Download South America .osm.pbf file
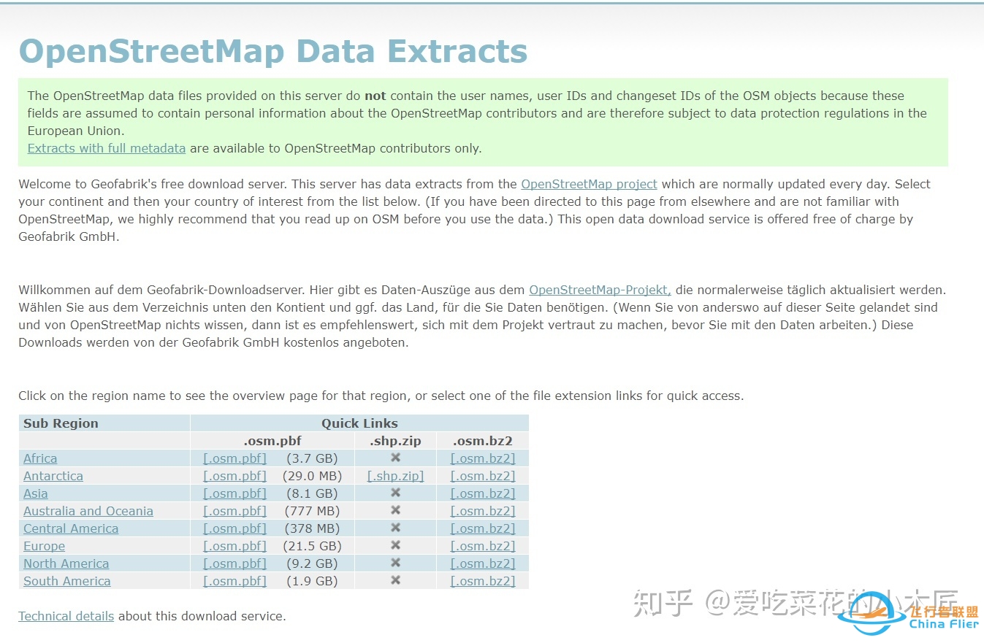The image size is (984, 643). pos(234,581)
